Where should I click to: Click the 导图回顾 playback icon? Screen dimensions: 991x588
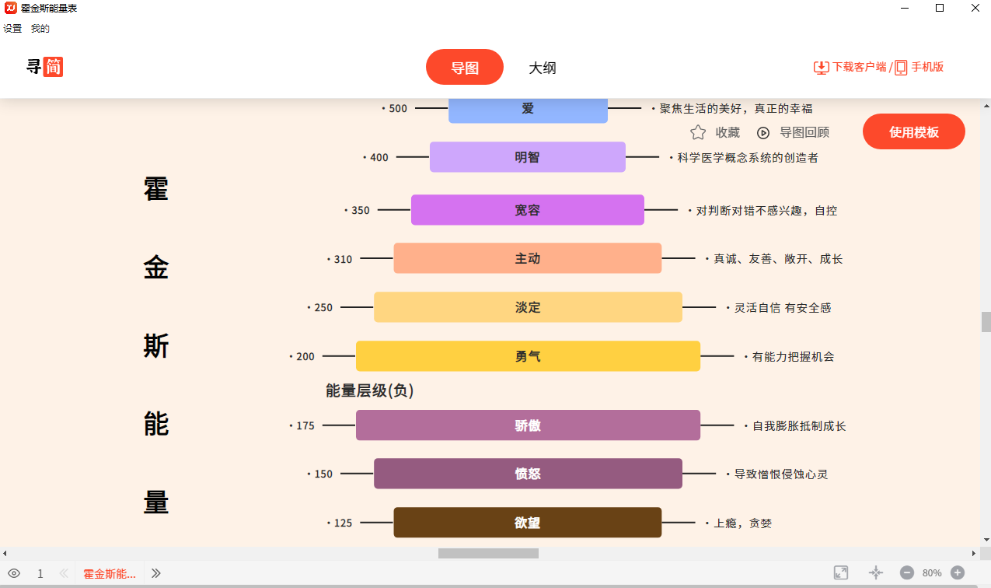point(763,131)
